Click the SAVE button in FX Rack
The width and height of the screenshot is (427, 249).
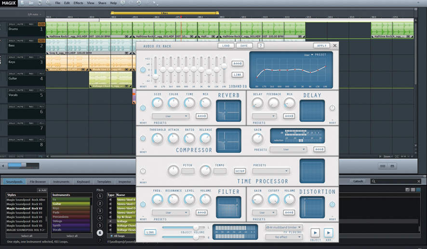[244, 45]
